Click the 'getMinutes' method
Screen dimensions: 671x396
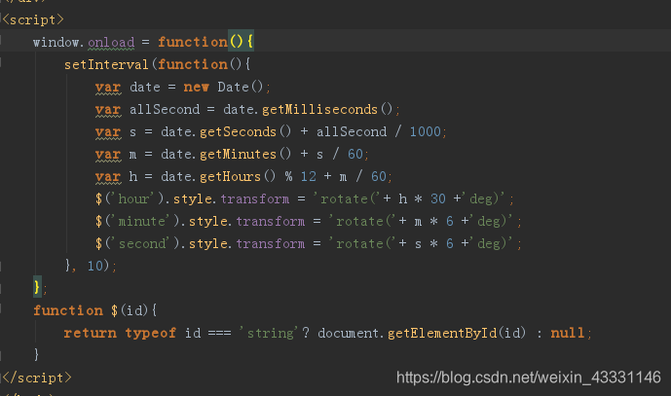click(x=238, y=154)
